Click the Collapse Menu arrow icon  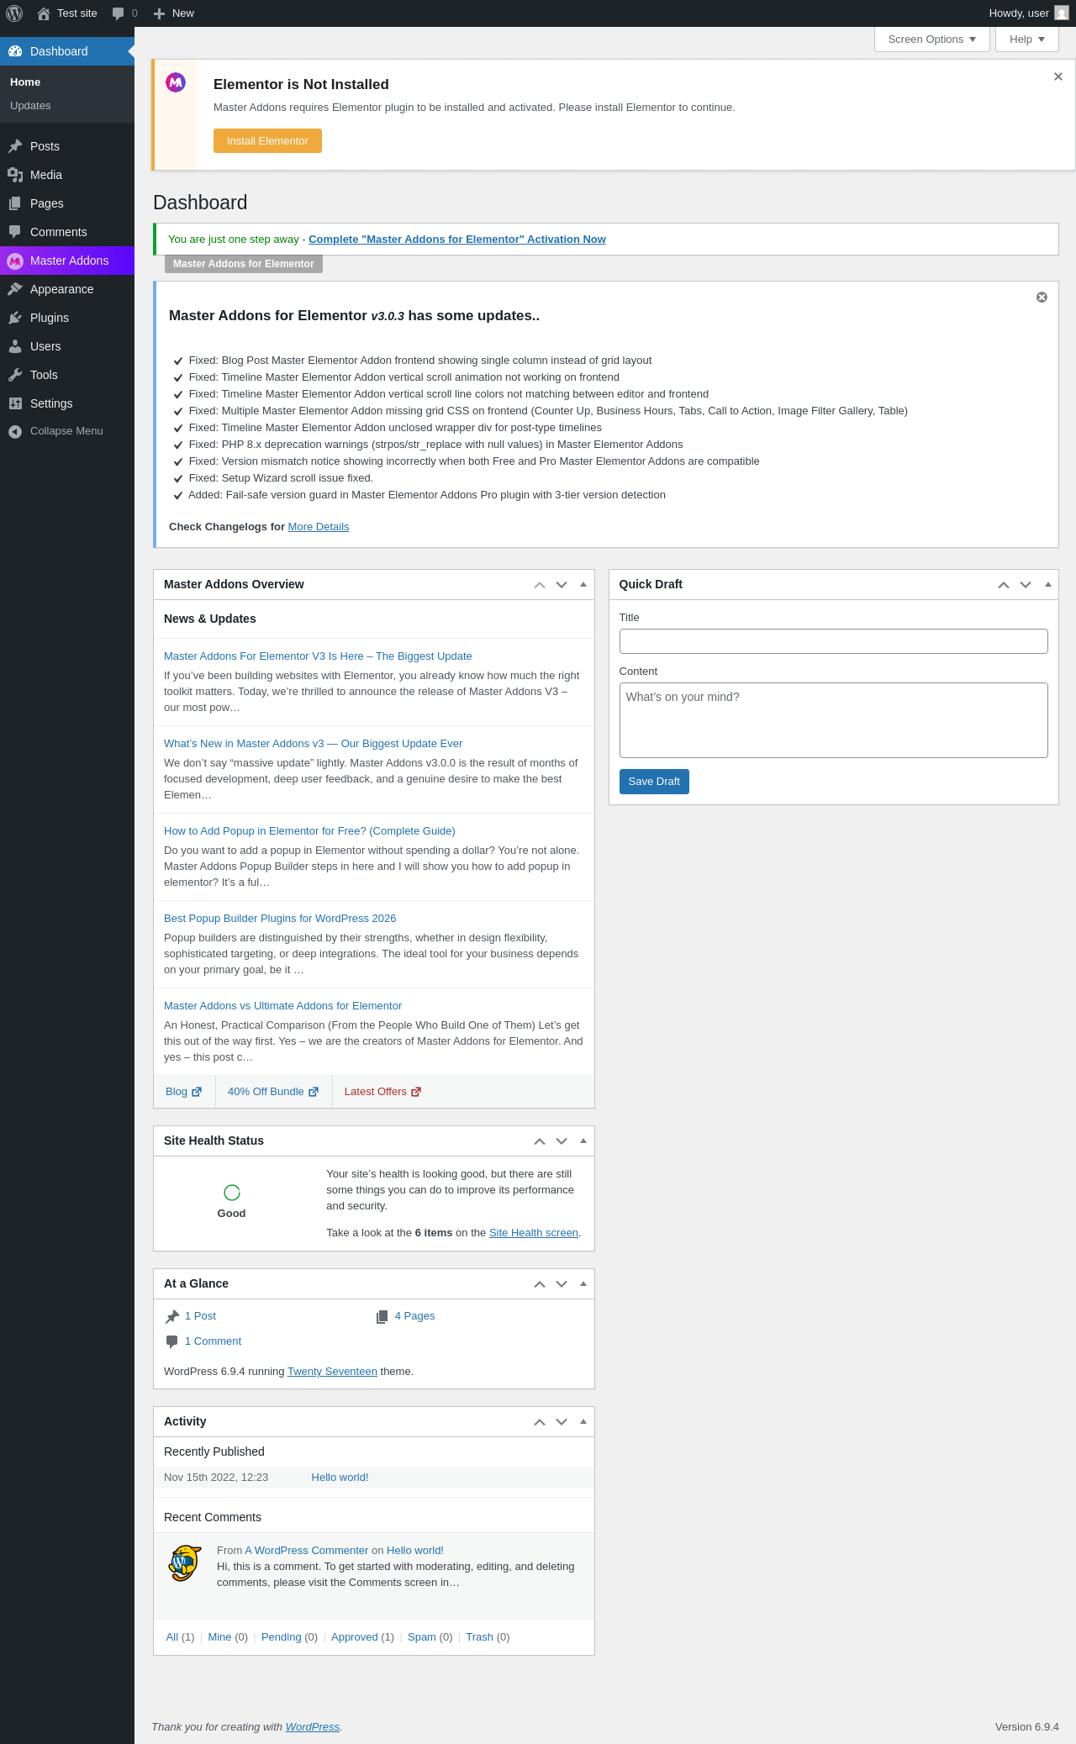15,431
